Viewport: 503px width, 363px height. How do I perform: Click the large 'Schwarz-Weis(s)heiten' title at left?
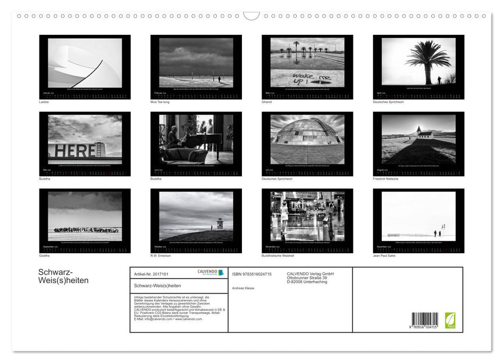click(63, 277)
